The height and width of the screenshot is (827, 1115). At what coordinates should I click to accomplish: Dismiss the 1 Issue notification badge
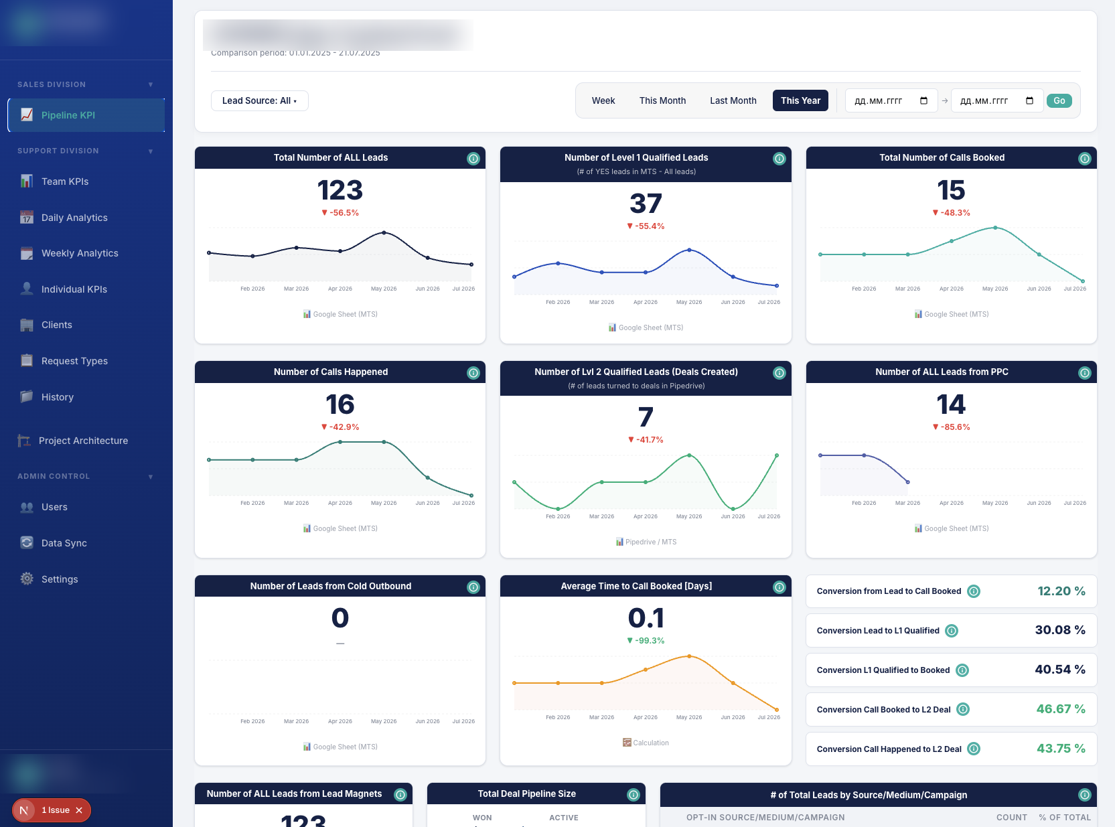[x=79, y=810]
